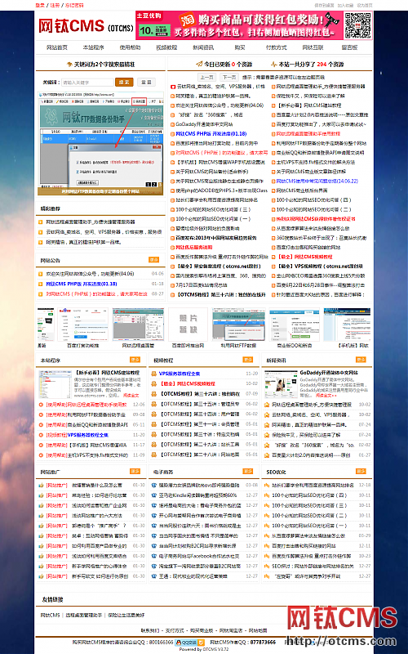The image size is (408, 654).
Task: Click 购买商业版 in the footer
Action: click(x=202, y=630)
